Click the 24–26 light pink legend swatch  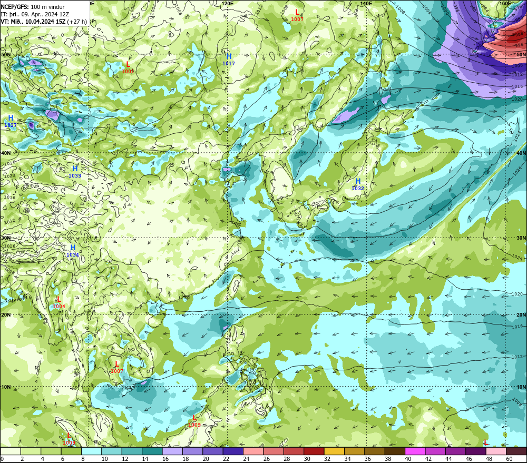coord(253,451)
